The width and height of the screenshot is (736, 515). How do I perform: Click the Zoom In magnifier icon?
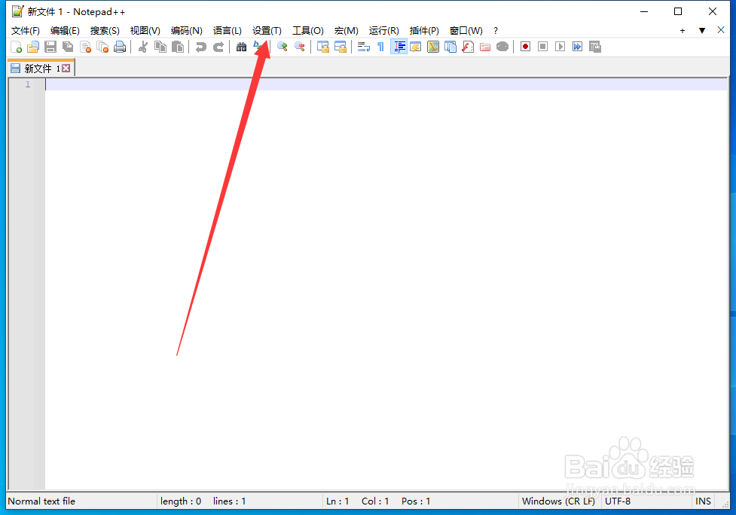pos(282,47)
